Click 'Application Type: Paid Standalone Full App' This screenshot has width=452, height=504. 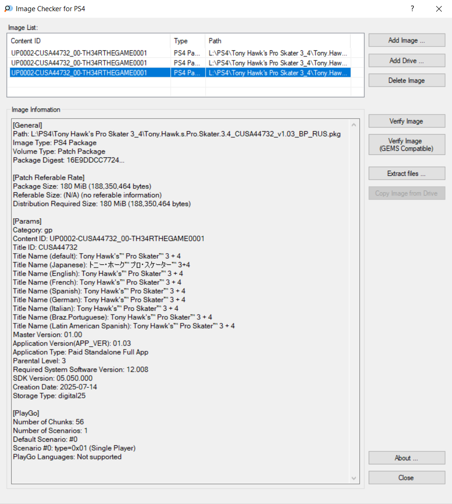80,352
